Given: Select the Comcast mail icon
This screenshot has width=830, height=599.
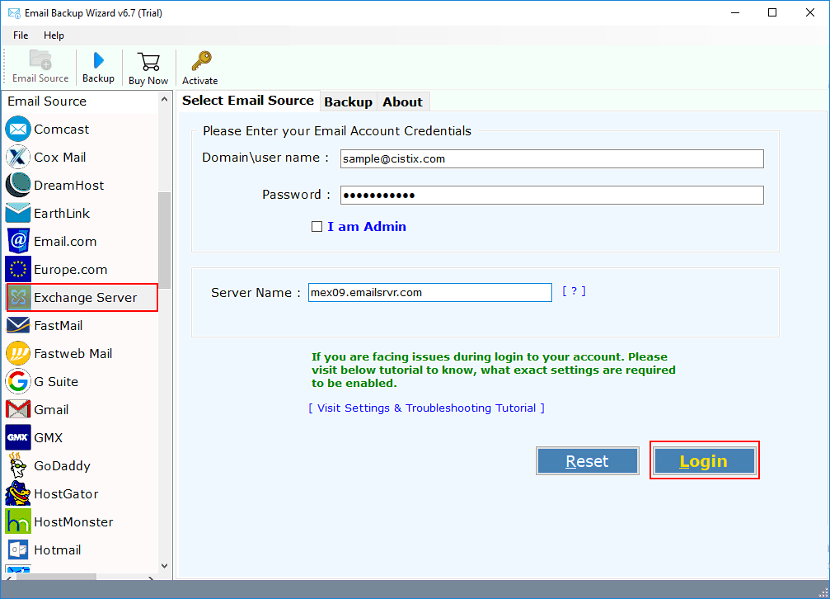Looking at the screenshot, I should point(18,129).
